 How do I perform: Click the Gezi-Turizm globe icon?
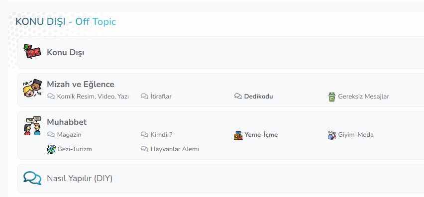point(51,149)
